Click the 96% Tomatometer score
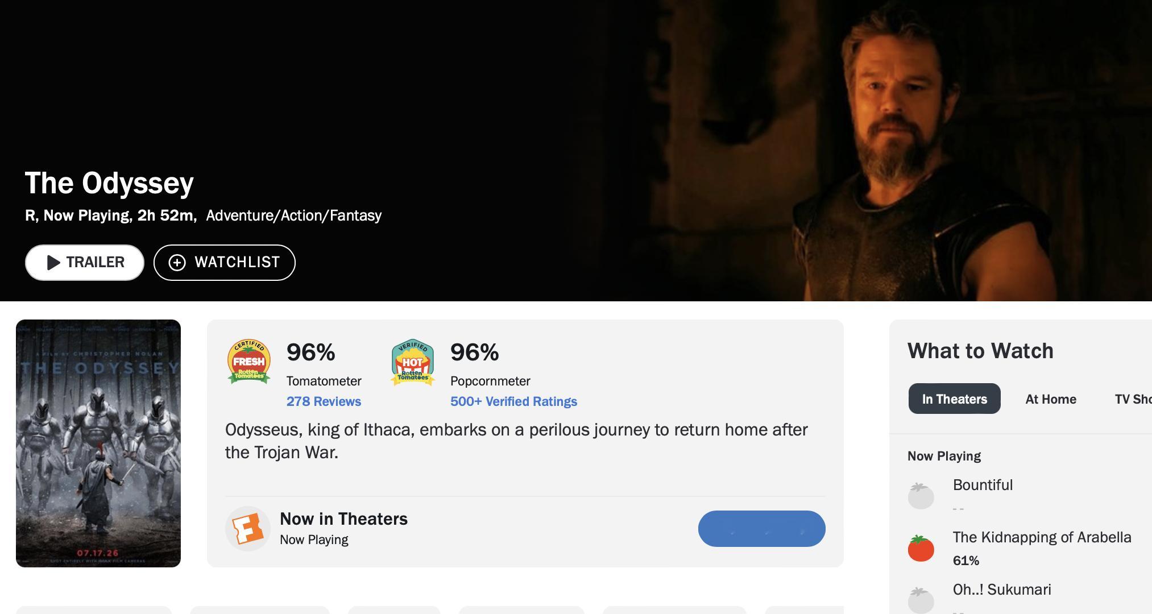The height and width of the screenshot is (614, 1152). point(310,352)
